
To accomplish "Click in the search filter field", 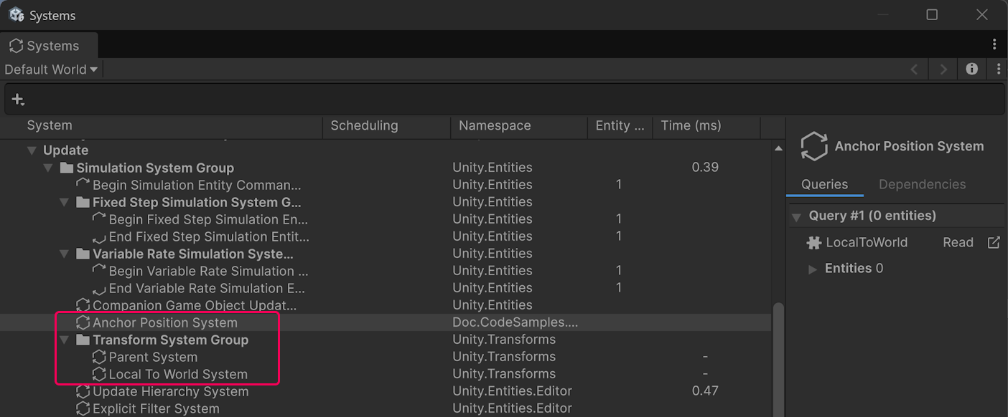I will 504,100.
